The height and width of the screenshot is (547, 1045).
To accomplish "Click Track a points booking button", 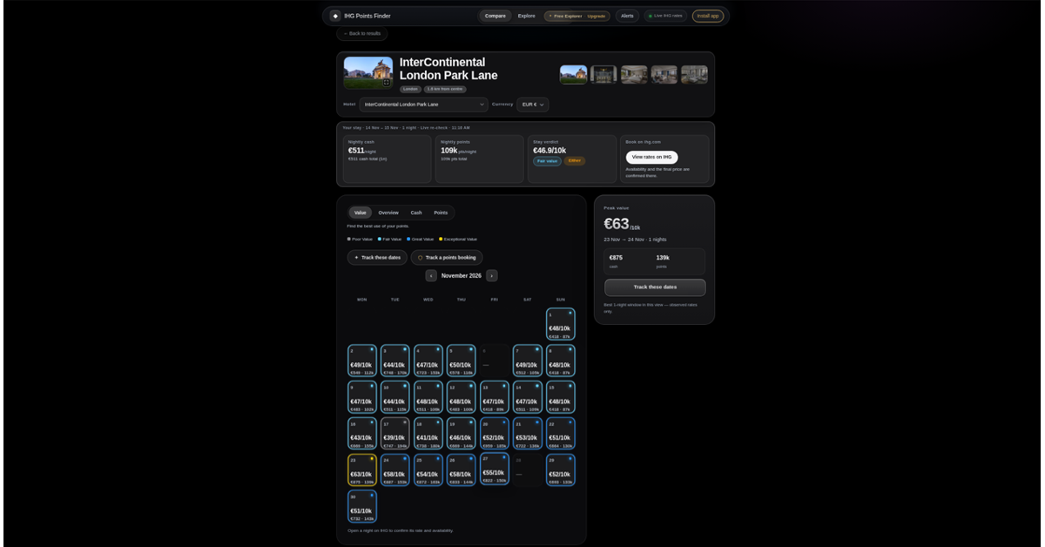I will click(447, 258).
